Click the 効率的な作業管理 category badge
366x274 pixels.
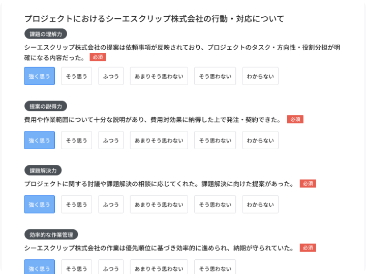51,234
